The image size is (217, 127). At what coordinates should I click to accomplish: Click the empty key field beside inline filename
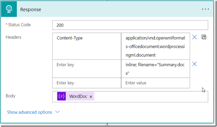coord(87,69)
